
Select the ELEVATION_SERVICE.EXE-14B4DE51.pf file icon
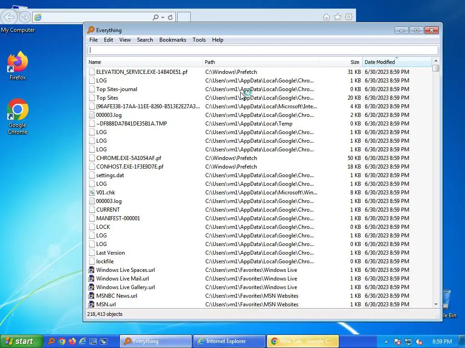tap(92, 72)
